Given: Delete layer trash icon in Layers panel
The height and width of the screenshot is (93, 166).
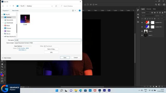Looking at the screenshot, I should (x=162, y=87).
